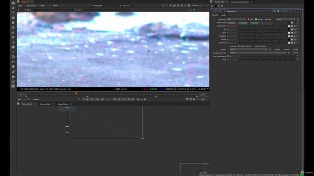
Task: Open the Color nodes toolbar menu
Action: (x=13, y=23)
